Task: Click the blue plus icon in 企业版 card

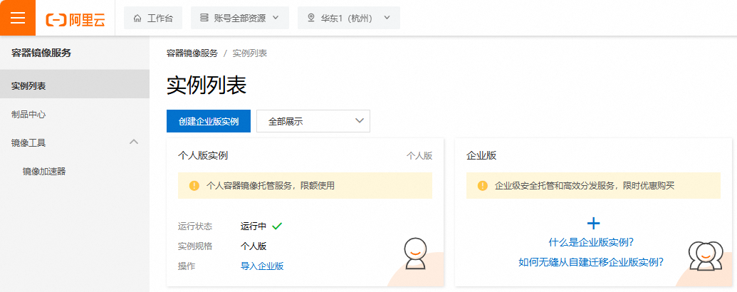Action: coord(594,223)
